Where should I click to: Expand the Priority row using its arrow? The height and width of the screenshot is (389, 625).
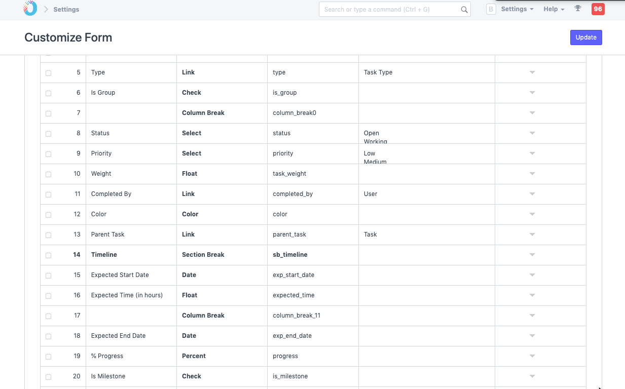point(532,153)
